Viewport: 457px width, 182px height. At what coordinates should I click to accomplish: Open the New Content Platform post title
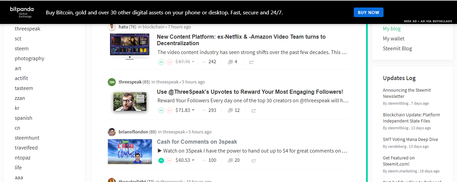(241, 40)
